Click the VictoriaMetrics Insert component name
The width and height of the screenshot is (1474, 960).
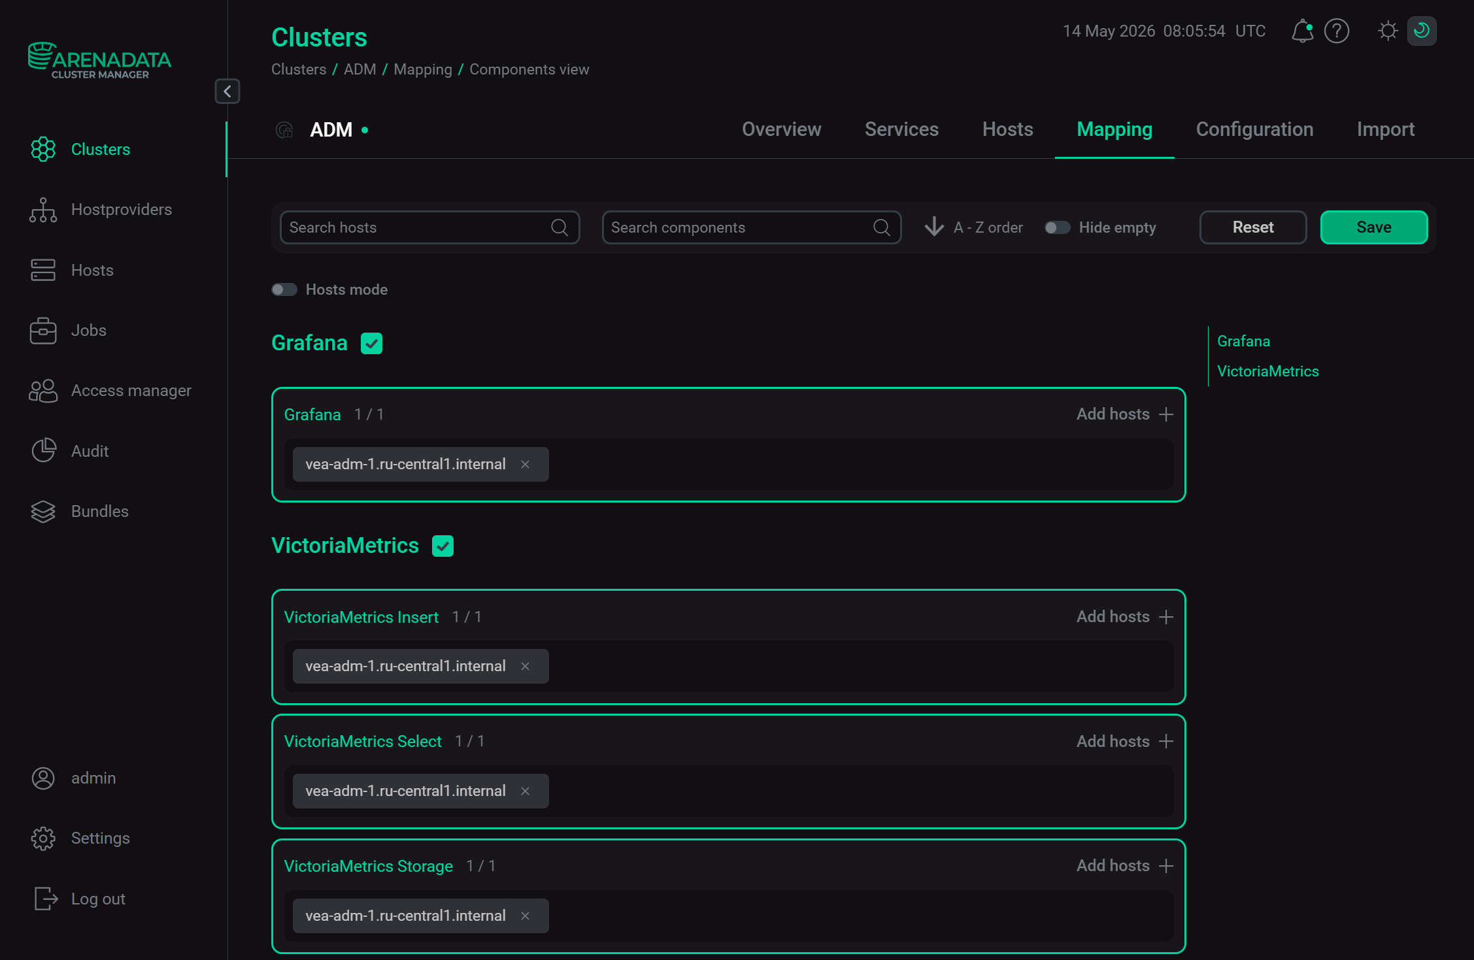tap(361, 618)
